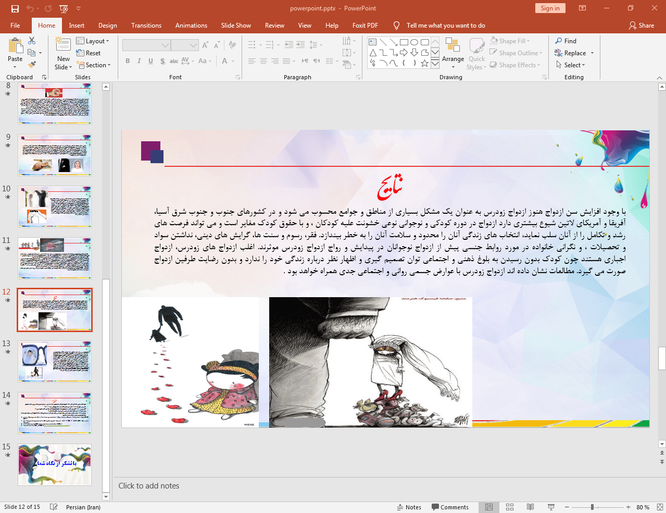Click Find in Editing group
The height and width of the screenshot is (513, 666).
(566, 41)
